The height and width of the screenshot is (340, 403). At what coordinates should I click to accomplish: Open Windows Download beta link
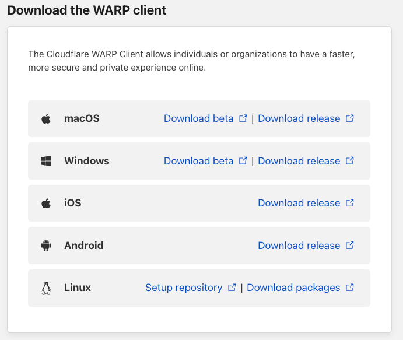199,161
